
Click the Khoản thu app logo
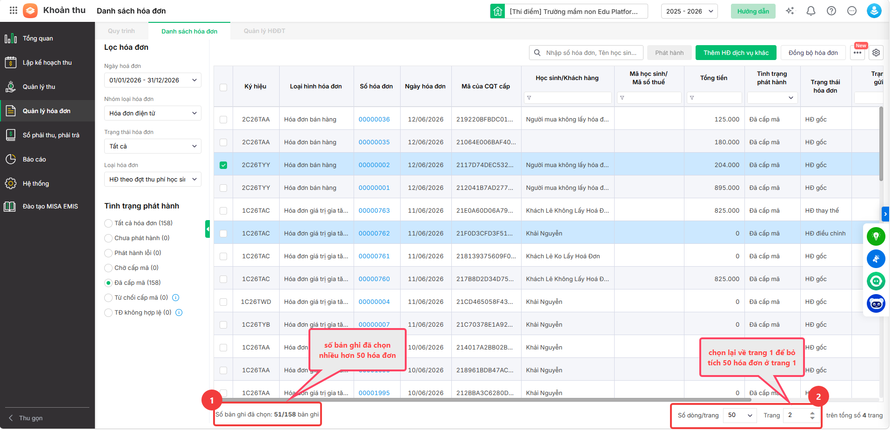(x=30, y=10)
